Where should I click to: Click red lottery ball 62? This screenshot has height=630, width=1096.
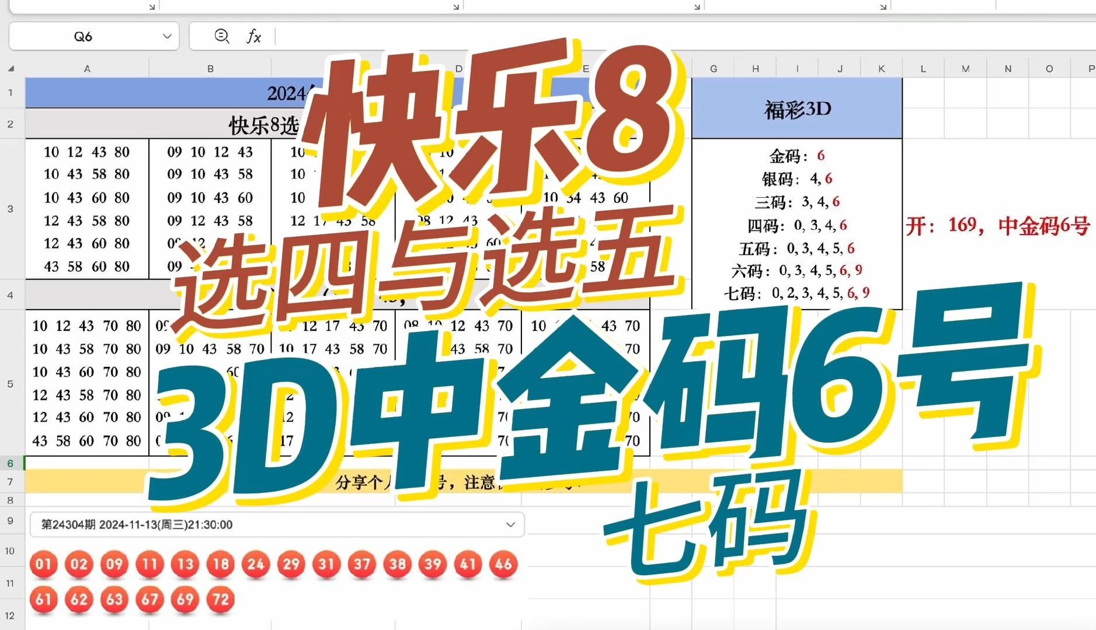click(x=79, y=600)
